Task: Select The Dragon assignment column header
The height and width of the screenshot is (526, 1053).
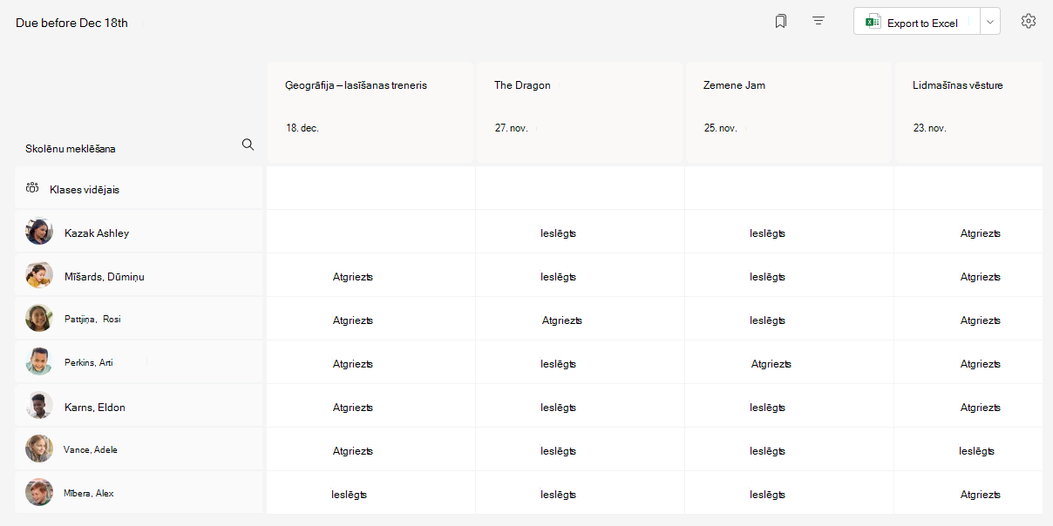Action: coord(580,111)
